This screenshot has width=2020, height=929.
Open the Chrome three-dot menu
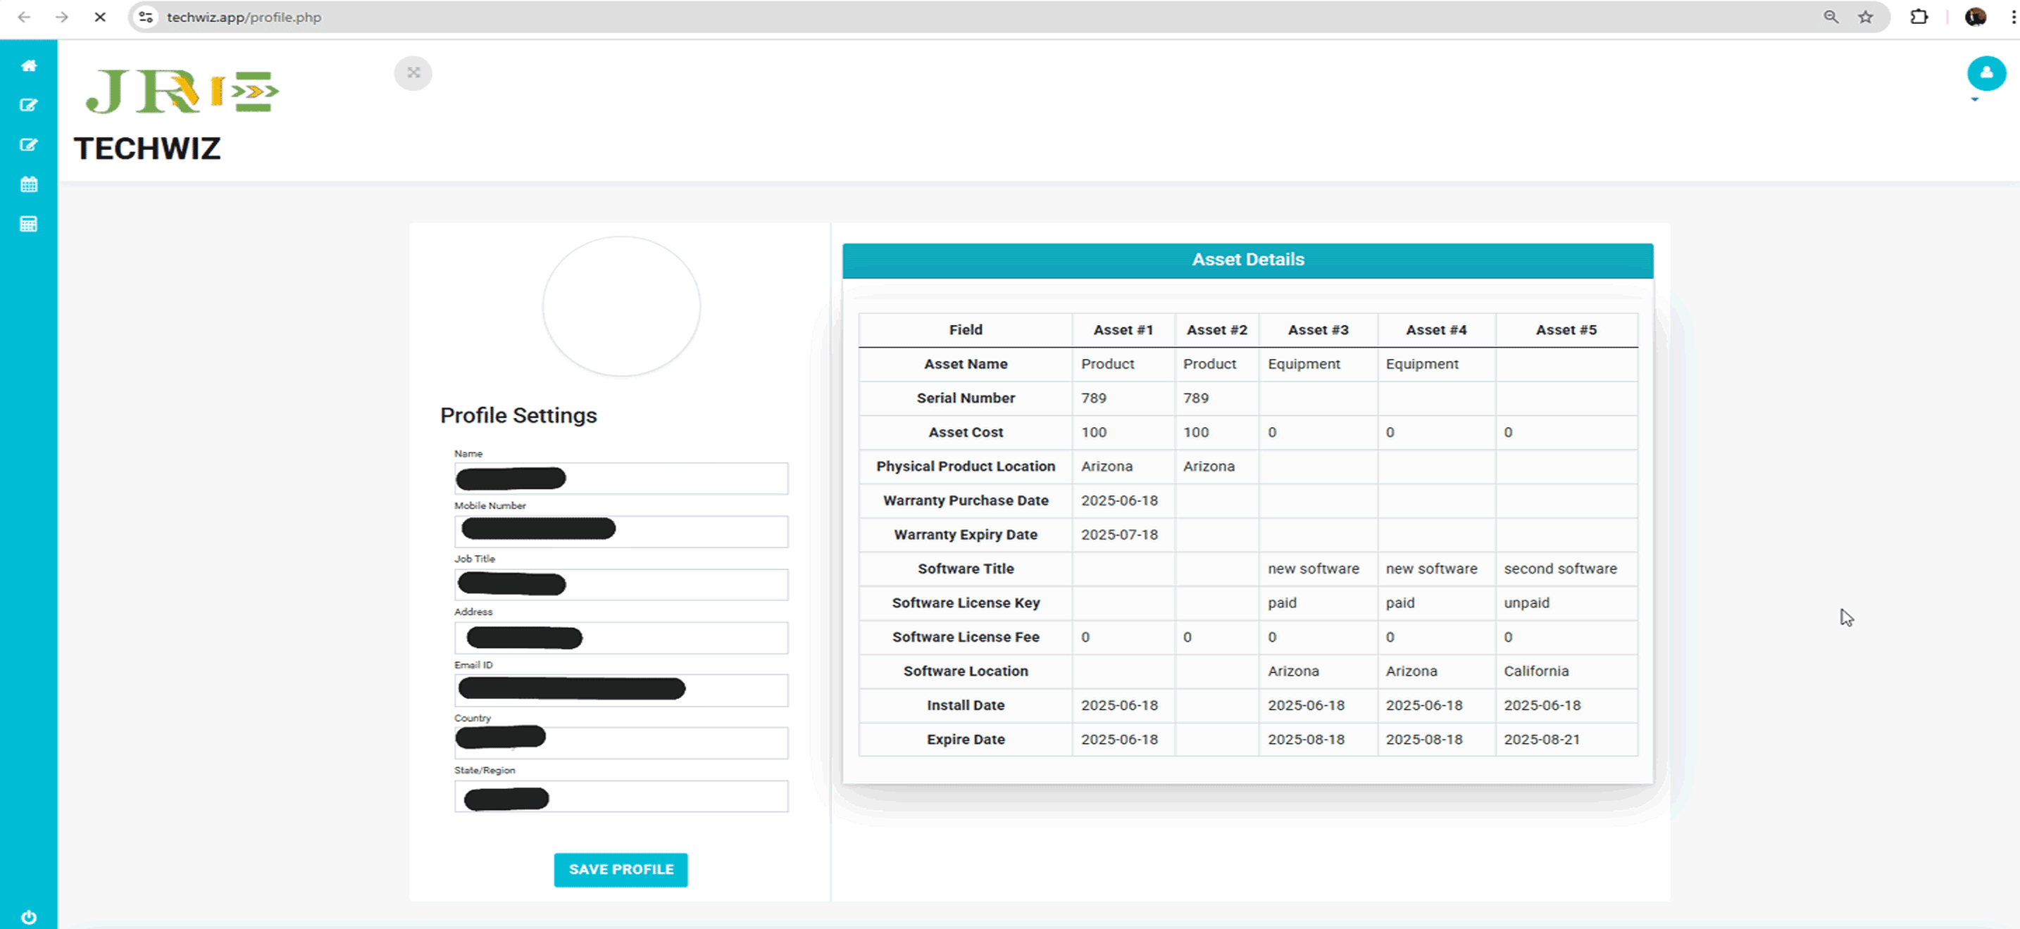coord(2012,16)
